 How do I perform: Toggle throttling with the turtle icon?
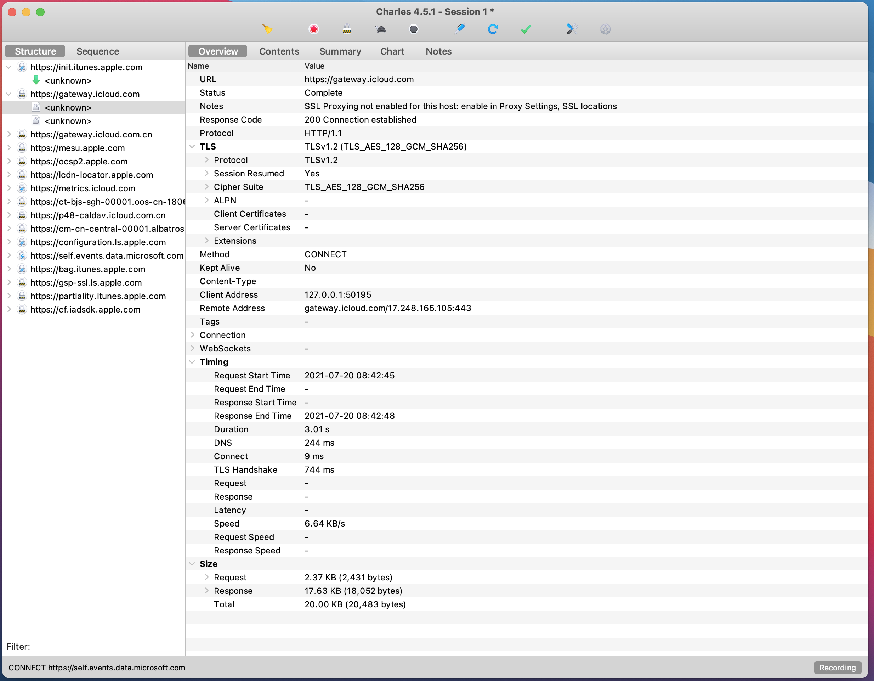coord(381,29)
